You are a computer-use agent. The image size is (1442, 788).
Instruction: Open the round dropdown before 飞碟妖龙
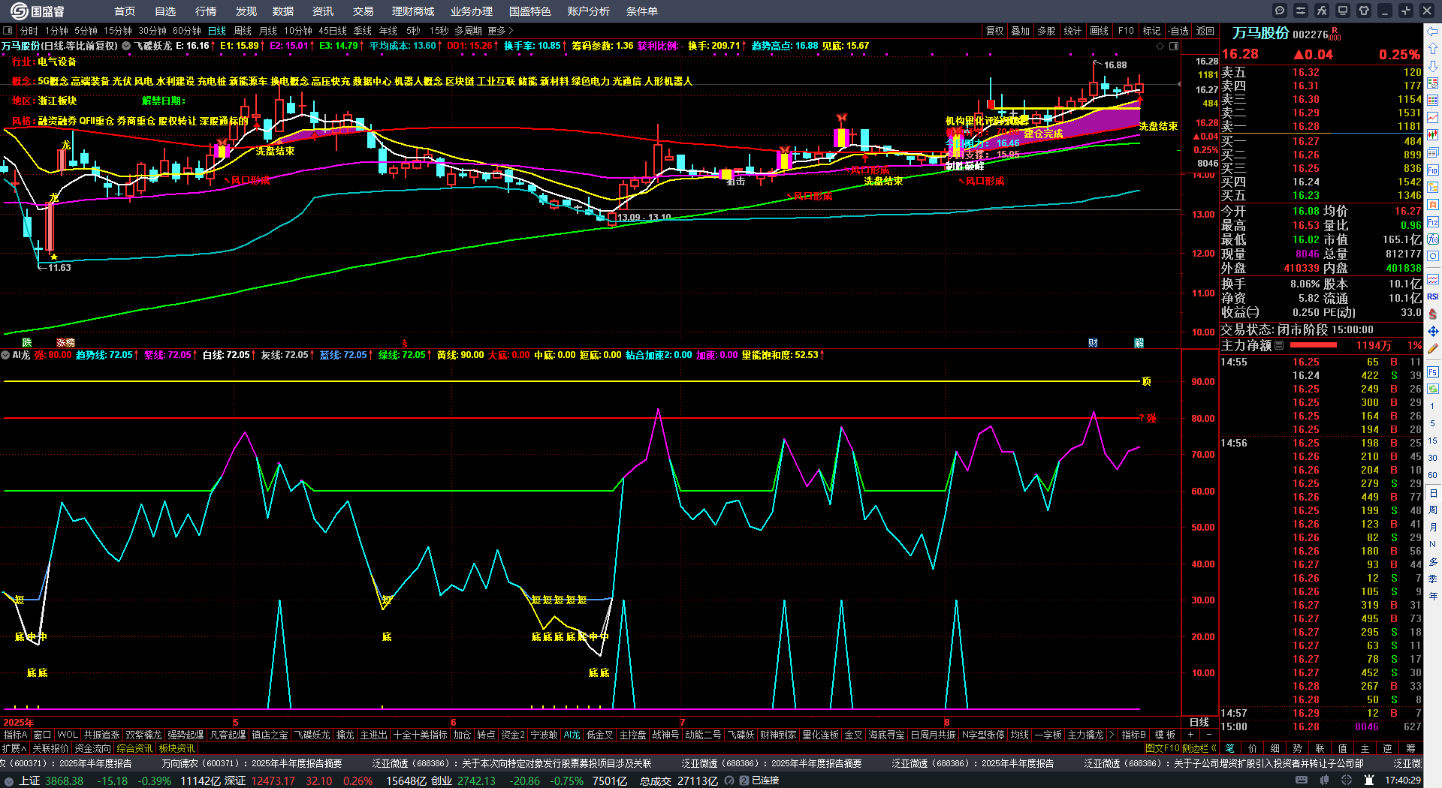(x=126, y=46)
